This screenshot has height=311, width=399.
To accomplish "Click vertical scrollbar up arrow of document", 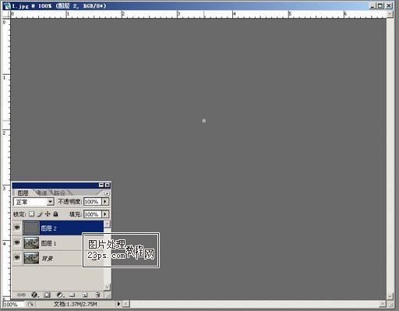I will (390, 14).
